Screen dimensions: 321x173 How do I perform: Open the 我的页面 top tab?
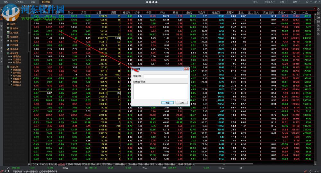tap(46, 2)
